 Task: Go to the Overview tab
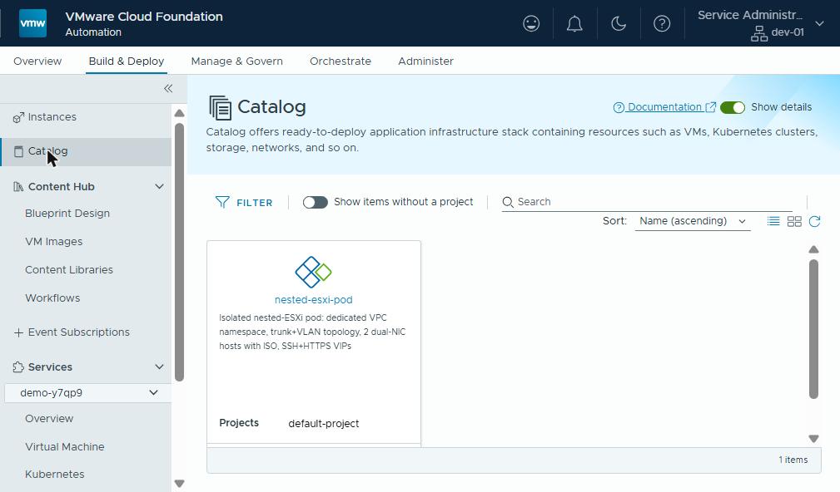[x=37, y=61]
